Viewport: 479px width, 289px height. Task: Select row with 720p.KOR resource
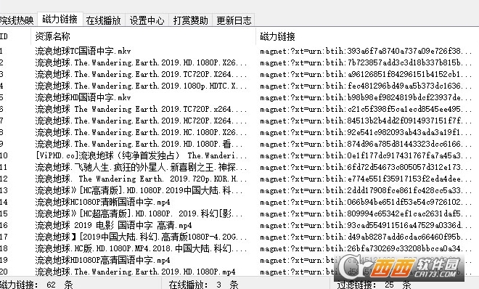point(141,179)
